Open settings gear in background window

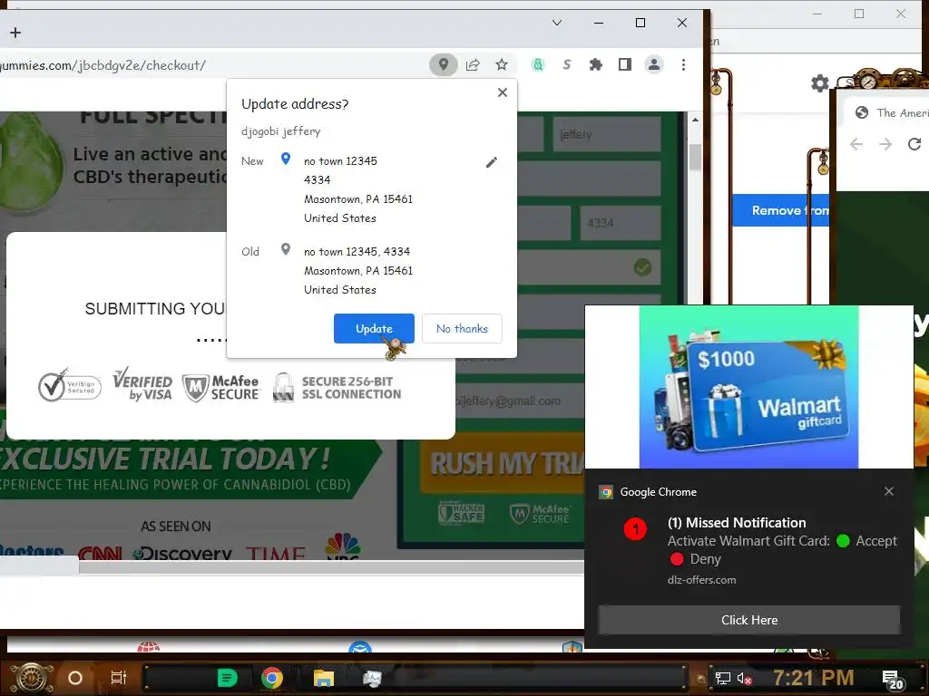(x=820, y=83)
